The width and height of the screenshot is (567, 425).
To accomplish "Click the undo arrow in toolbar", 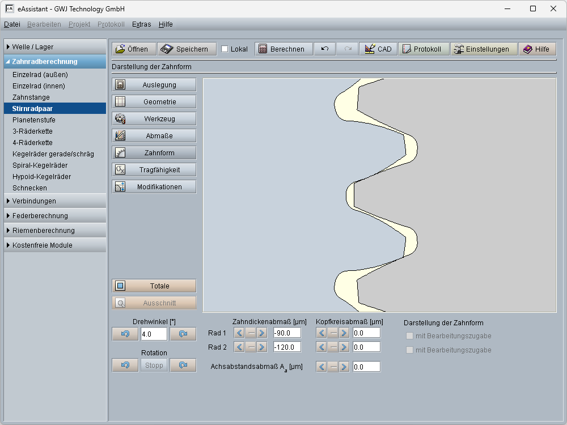I will [325, 49].
